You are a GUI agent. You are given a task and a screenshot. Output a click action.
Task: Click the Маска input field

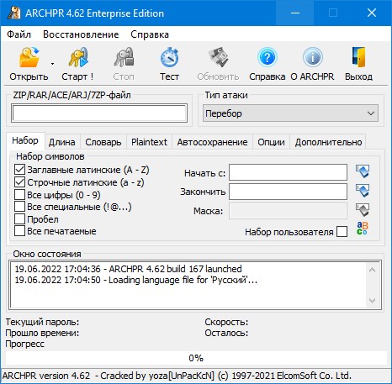point(288,211)
